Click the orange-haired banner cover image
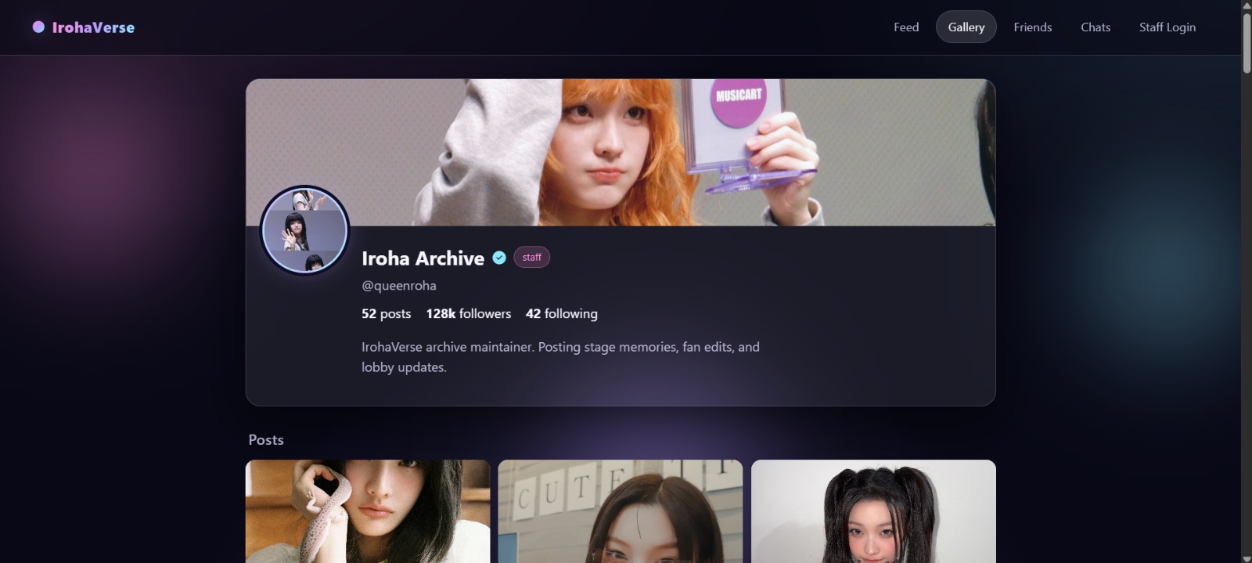Screen dimensions: 1252x563 point(621,152)
